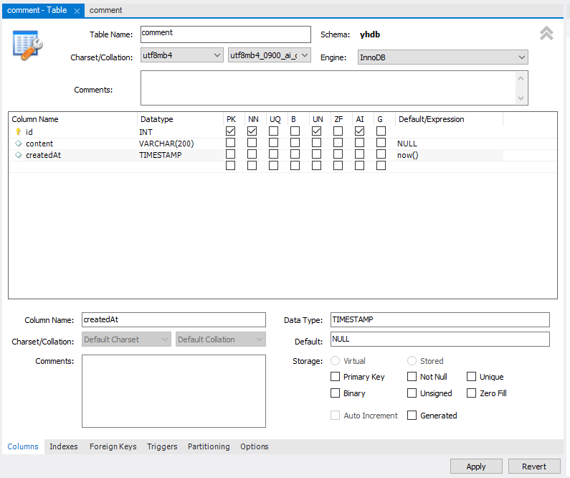Click the table editor wrench icon
Viewport: 570px width, 478px height.
click(x=28, y=45)
